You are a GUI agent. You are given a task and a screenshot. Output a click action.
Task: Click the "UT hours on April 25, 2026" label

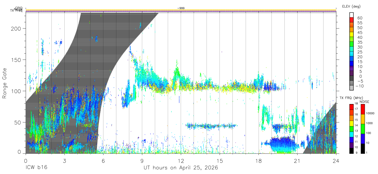click(x=181, y=168)
